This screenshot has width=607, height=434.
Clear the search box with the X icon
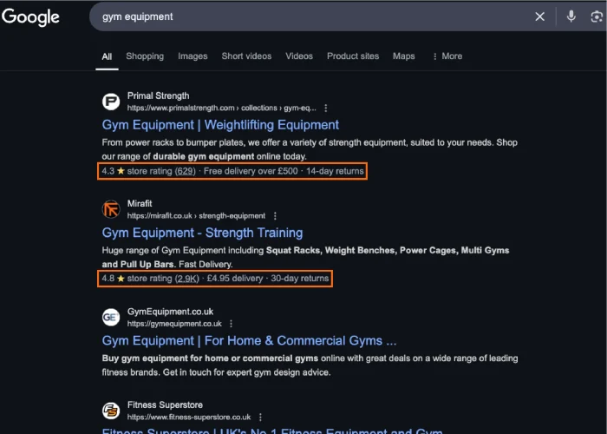click(x=539, y=16)
